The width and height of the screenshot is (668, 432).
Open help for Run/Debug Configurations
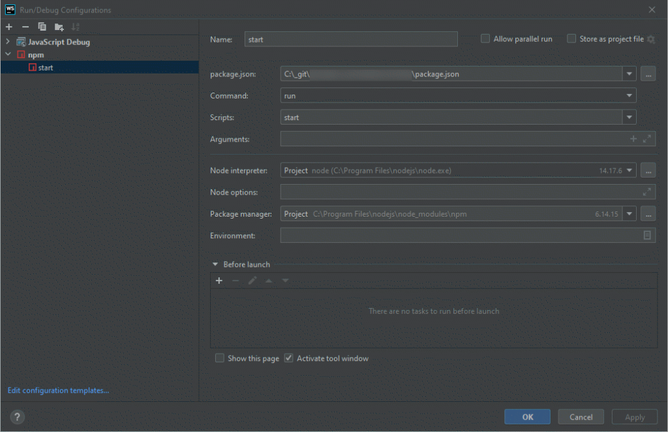17,416
